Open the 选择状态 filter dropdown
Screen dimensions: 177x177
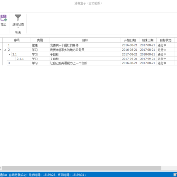(18, 21)
